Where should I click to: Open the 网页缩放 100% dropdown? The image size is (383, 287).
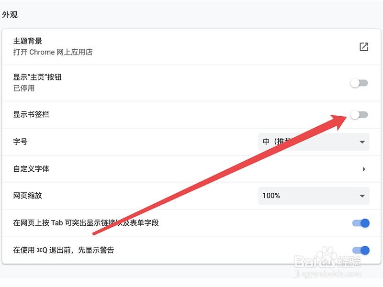(x=314, y=196)
